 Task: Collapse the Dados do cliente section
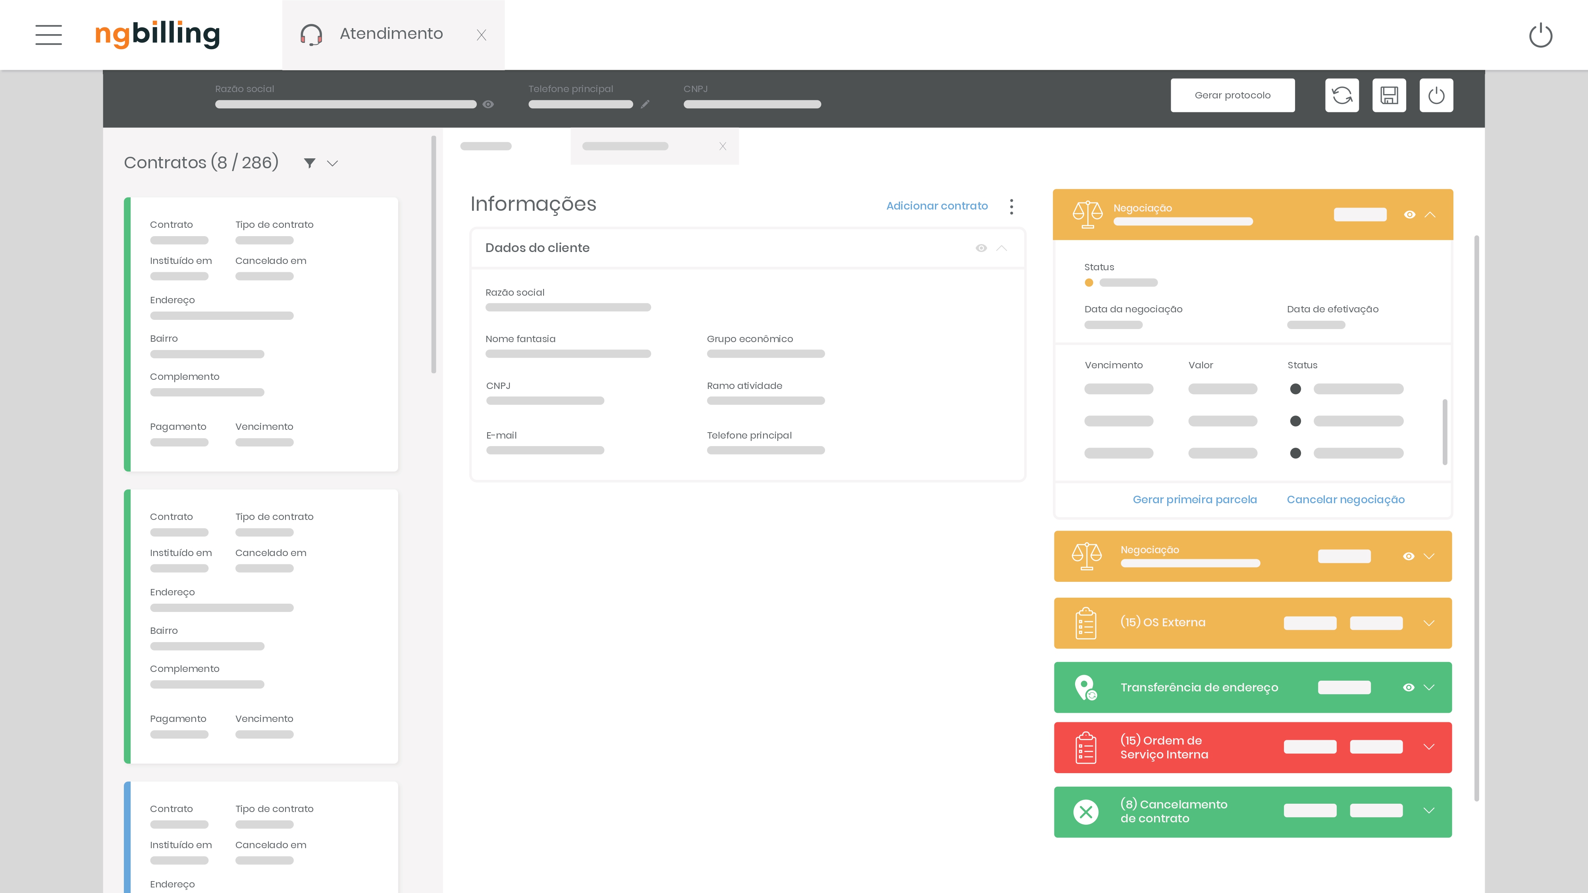click(1002, 248)
